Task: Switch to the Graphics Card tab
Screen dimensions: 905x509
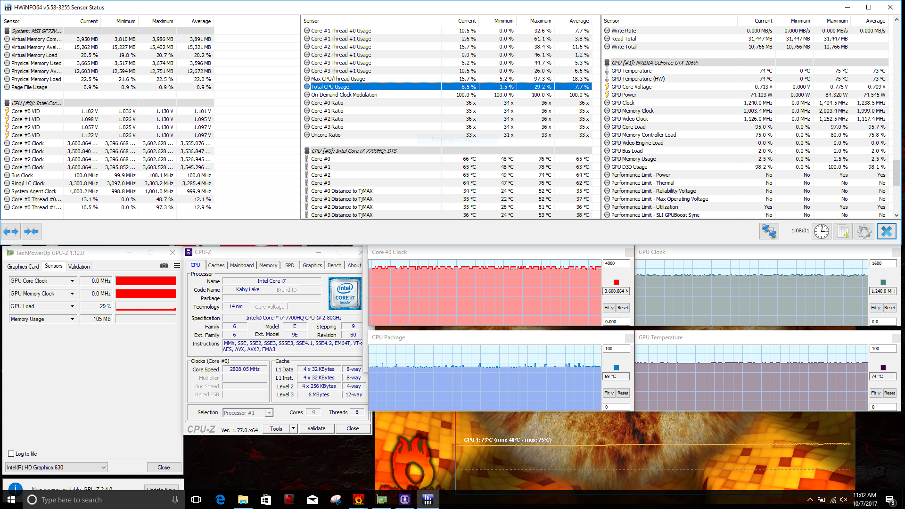Action: pyautogui.click(x=23, y=267)
